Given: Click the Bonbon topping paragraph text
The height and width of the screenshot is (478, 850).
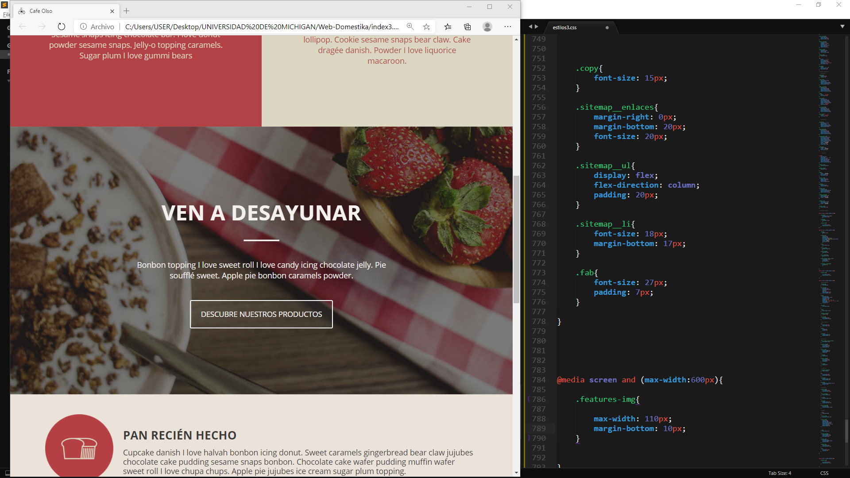Looking at the screenshot, I should [x=261, y=270].
